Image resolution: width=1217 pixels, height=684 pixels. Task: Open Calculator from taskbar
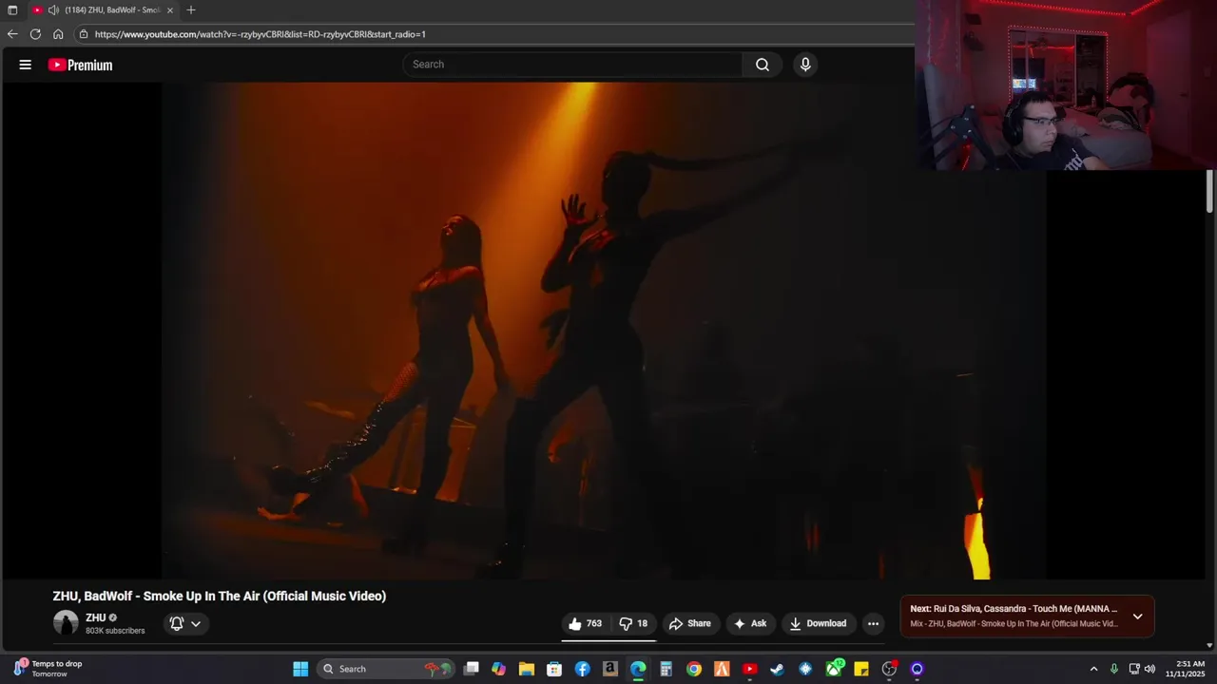click(666, 669)
